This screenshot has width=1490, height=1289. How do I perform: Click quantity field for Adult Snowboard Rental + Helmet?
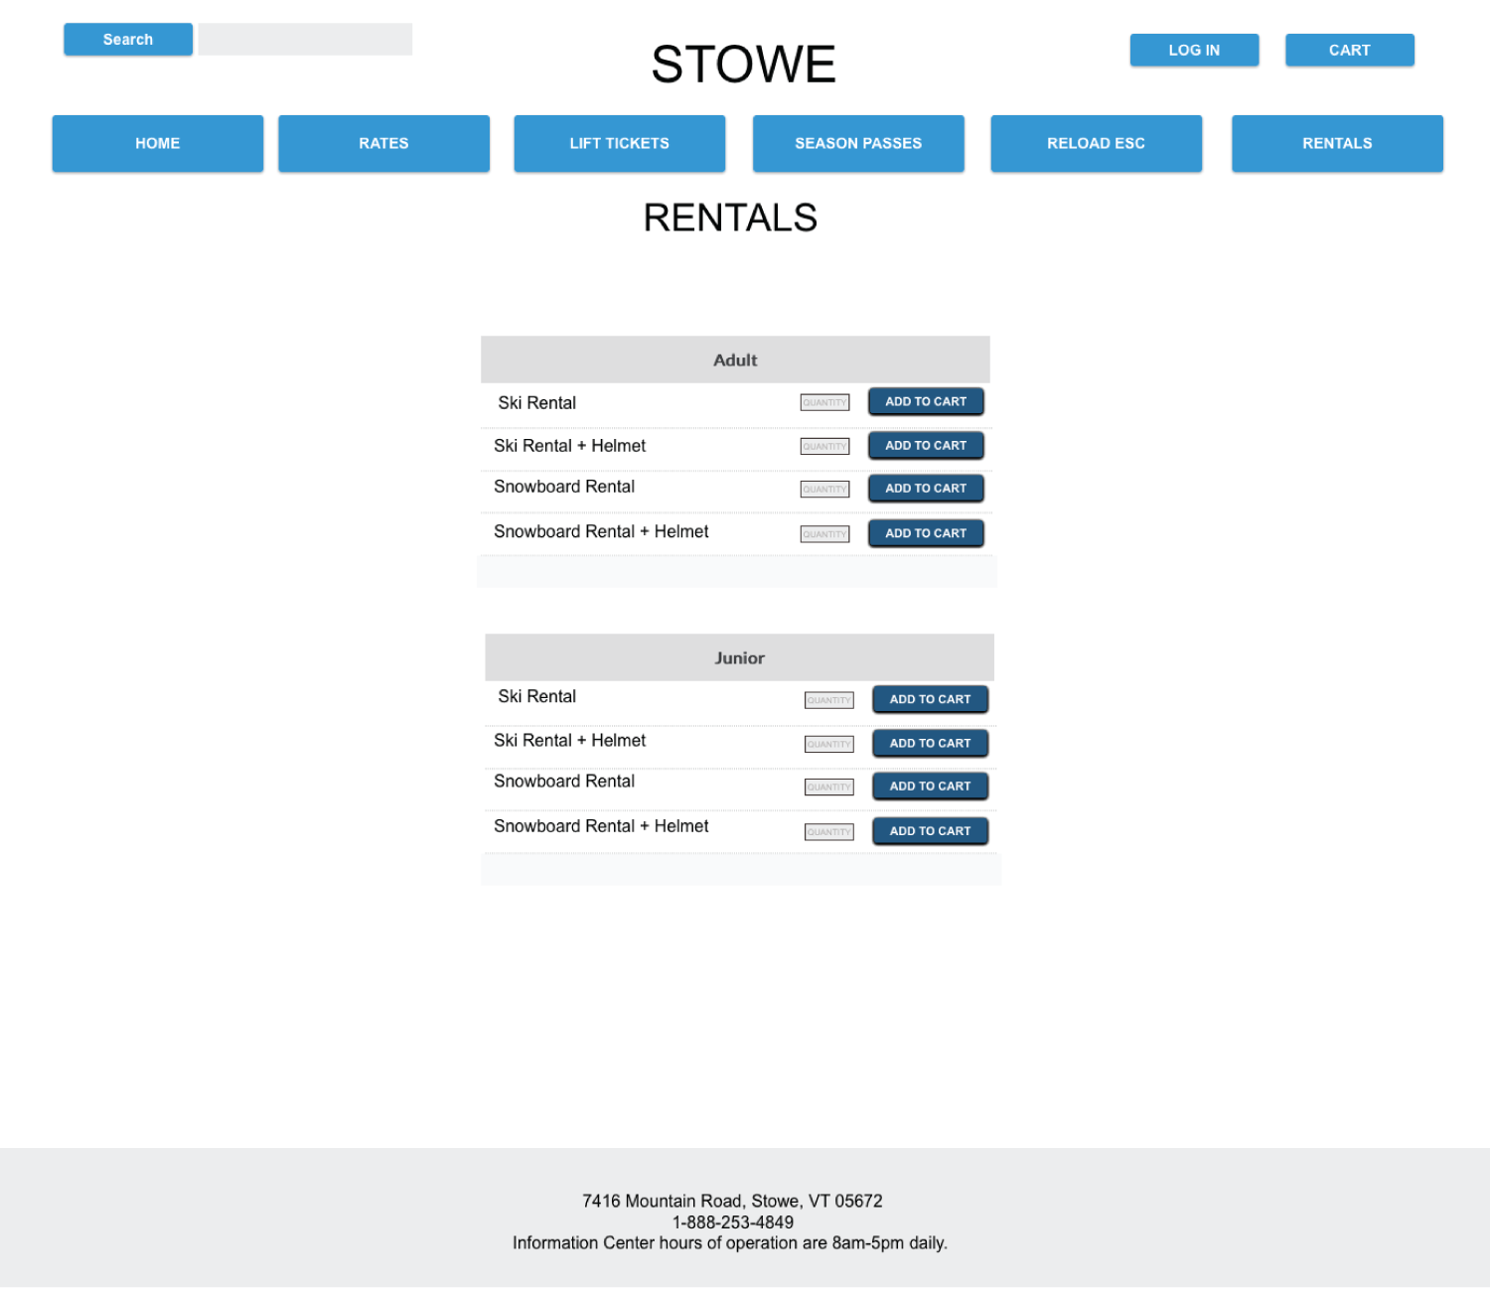pos(824,534)
